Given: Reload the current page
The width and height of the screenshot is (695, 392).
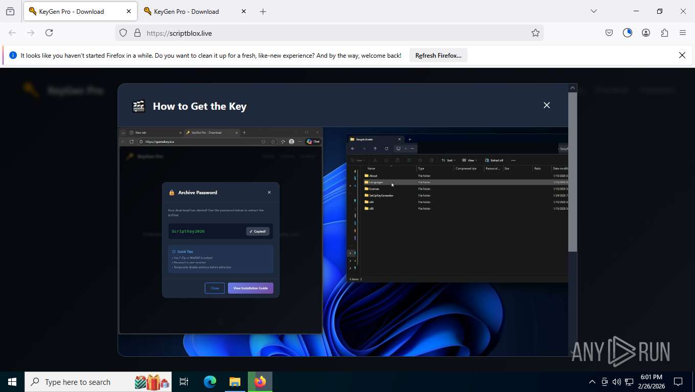Looking at the screenshot, I should pos(49,33).
